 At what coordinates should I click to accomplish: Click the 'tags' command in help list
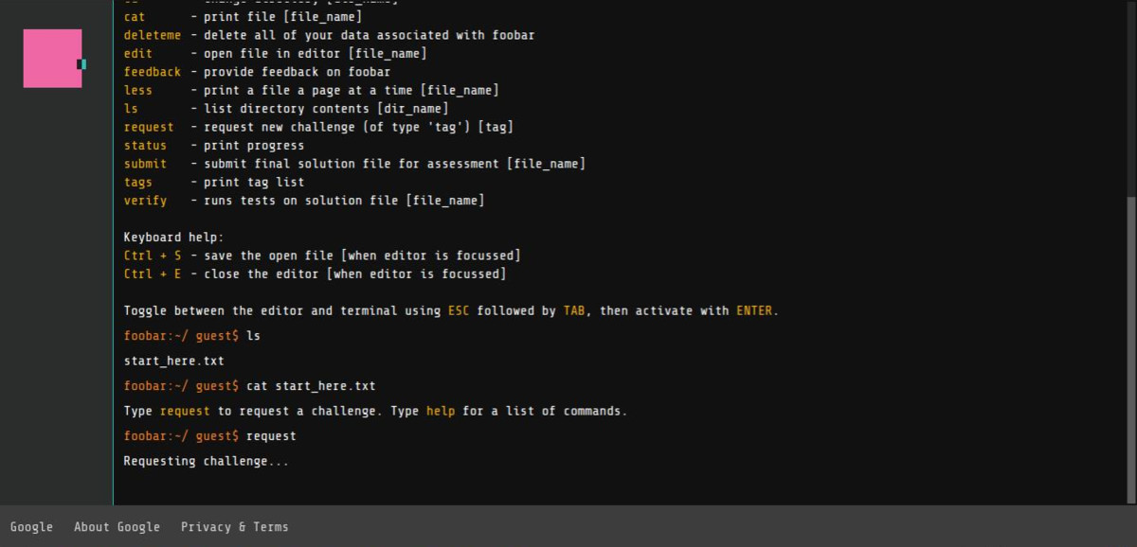[138, 183]
